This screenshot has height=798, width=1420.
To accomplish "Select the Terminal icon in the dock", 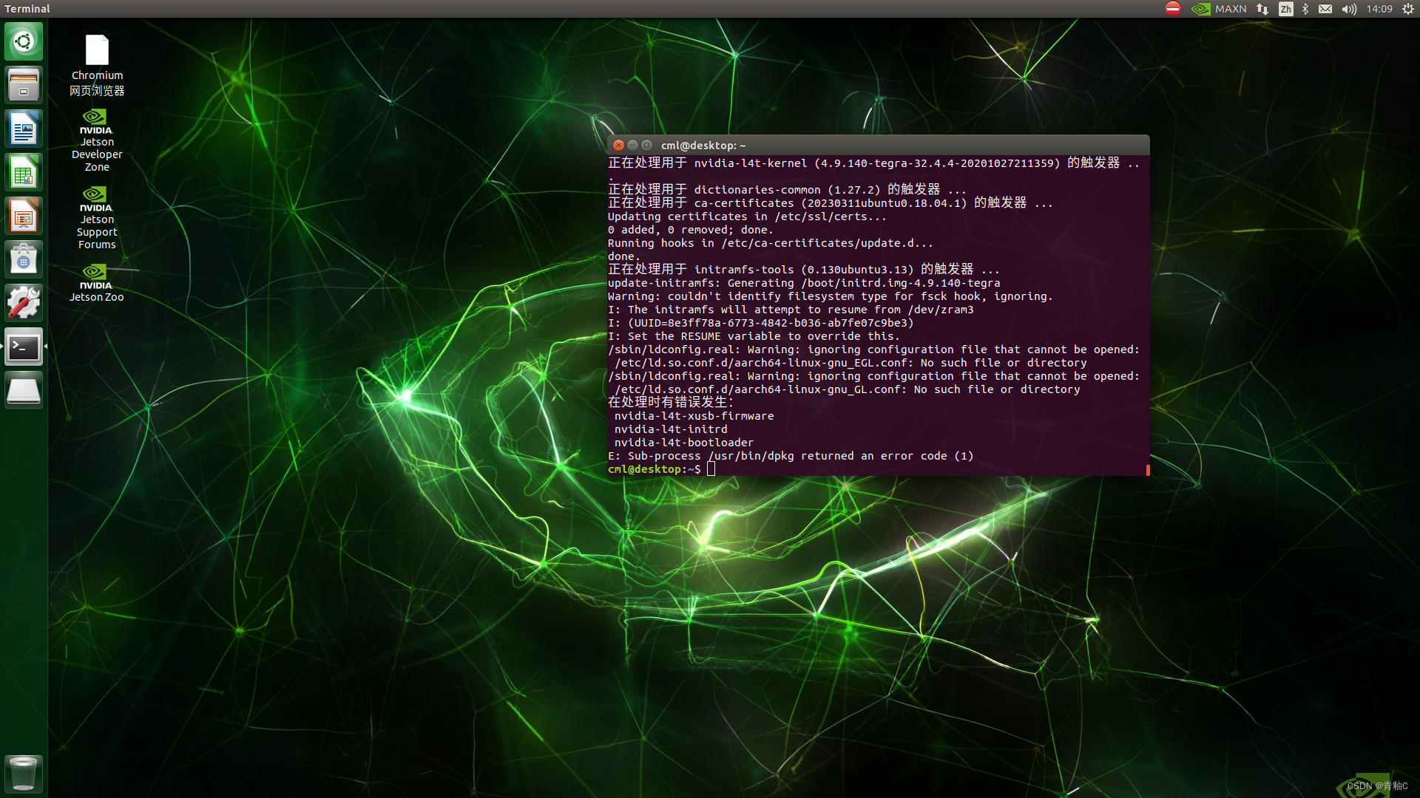I will (x=24, y=347).
